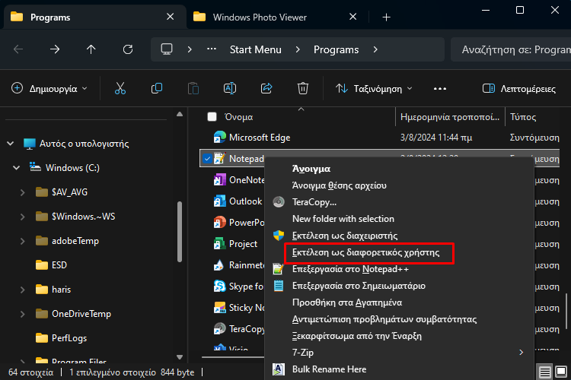Click the PC monitor icon in the address bar
The image size is (571, 380).
[x=167, y=49]
